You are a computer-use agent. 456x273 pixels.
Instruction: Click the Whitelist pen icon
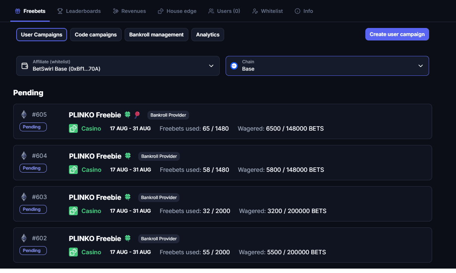pyautogui.click(x=255, y=11)
